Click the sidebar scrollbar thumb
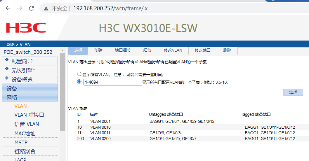Viewport: 309px width, 161px height. [x=63, y=92]
